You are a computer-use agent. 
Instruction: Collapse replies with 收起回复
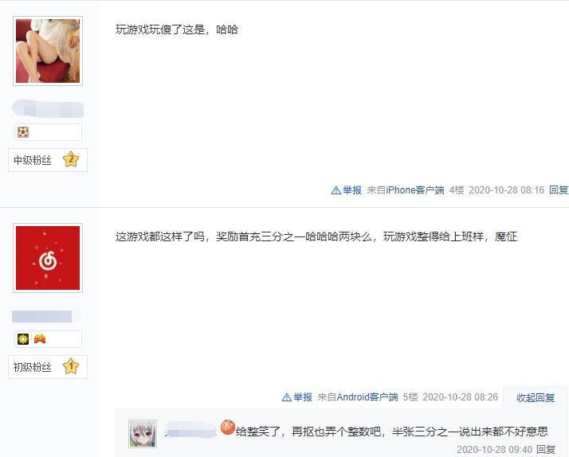coord(536,398)
